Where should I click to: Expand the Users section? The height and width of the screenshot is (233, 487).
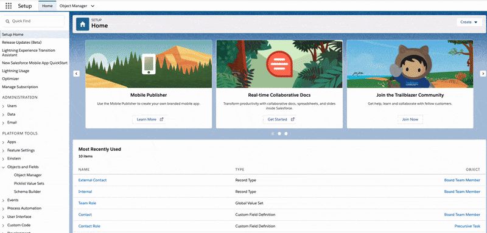click(4, 106)
